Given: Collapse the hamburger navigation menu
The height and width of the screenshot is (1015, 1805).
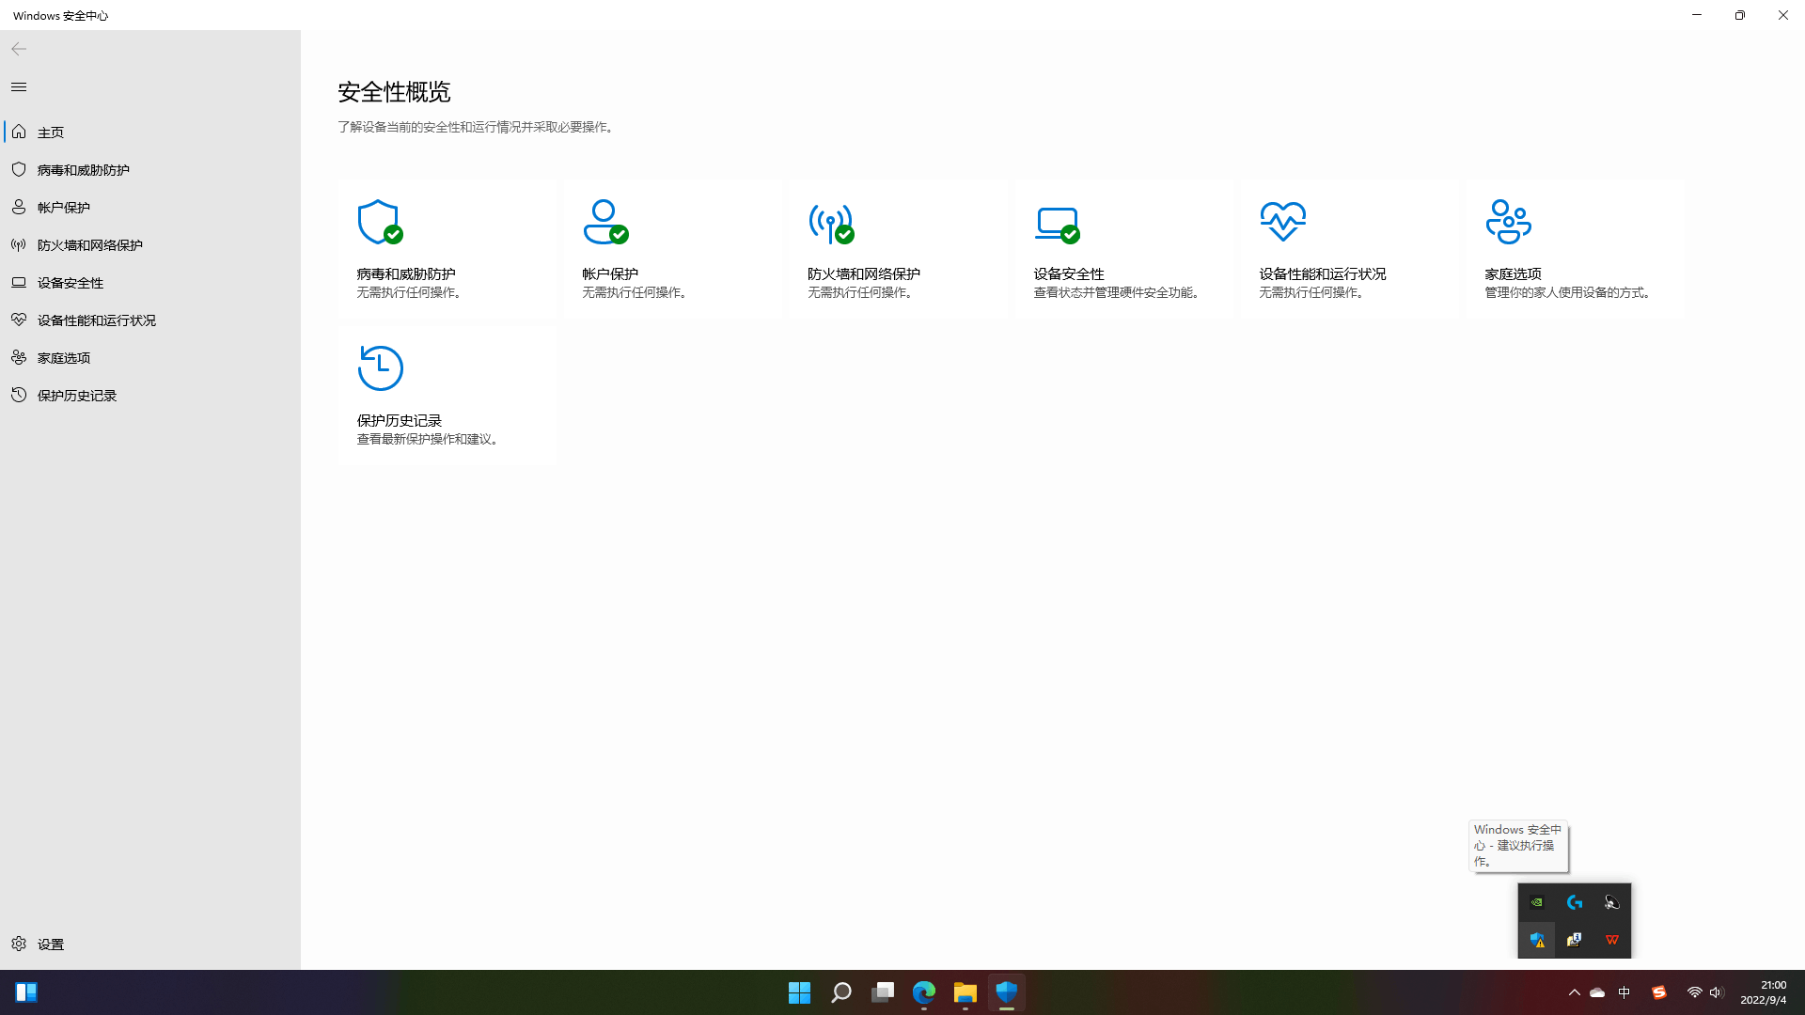Looking at the screenshot, I should [x=19, y=86].
